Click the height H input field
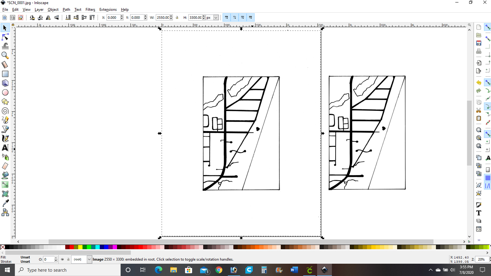Screen dimensions: 491x276 (195, 18)
